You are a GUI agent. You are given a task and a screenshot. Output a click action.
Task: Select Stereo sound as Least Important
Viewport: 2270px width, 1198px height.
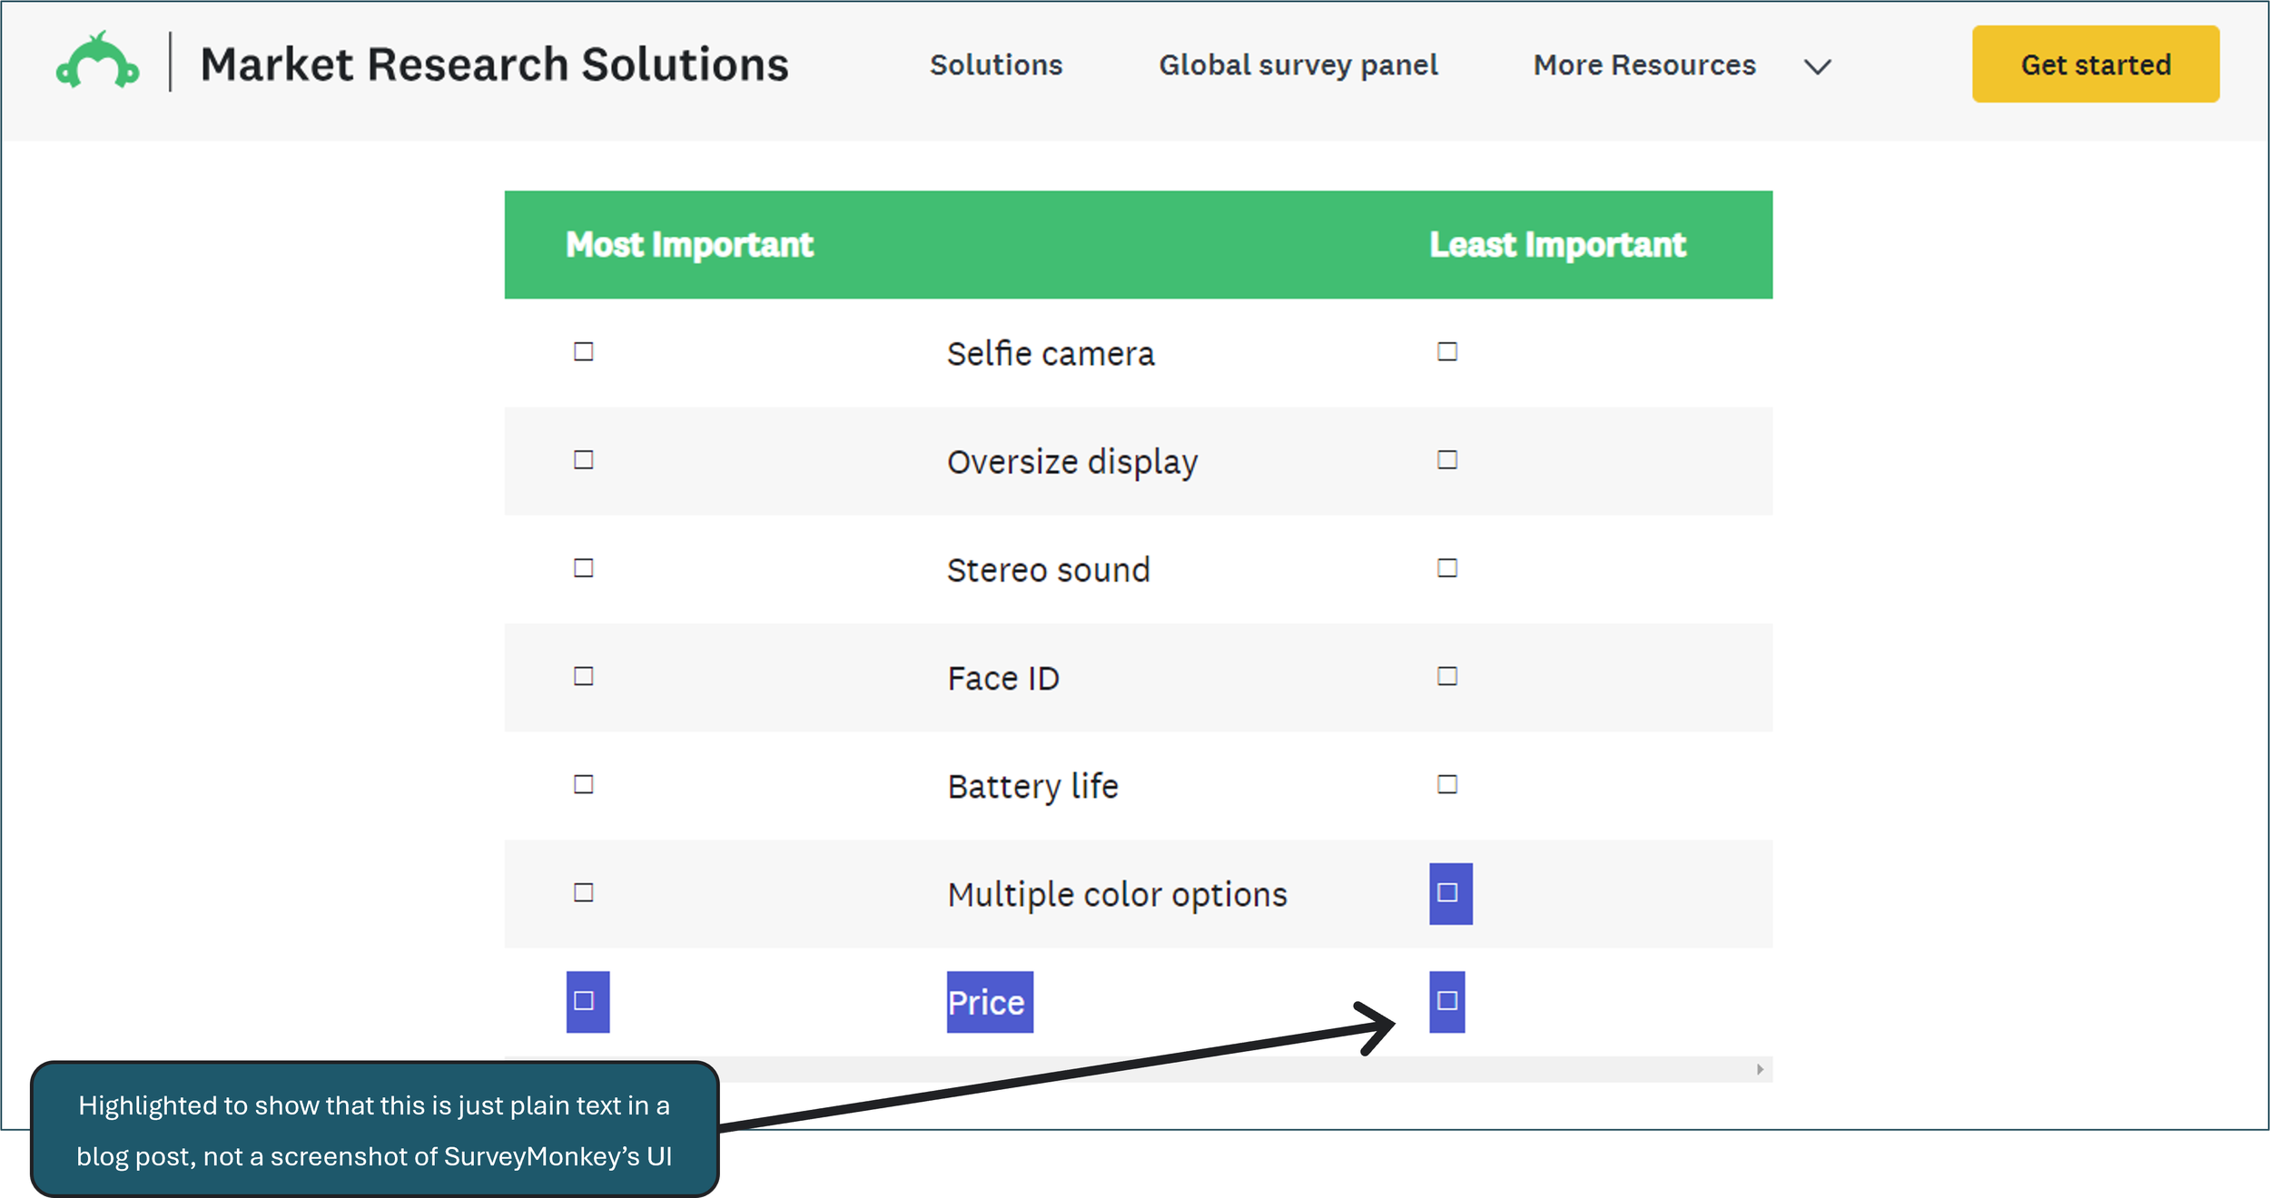pyautogui.click(x=1447, y=568)
